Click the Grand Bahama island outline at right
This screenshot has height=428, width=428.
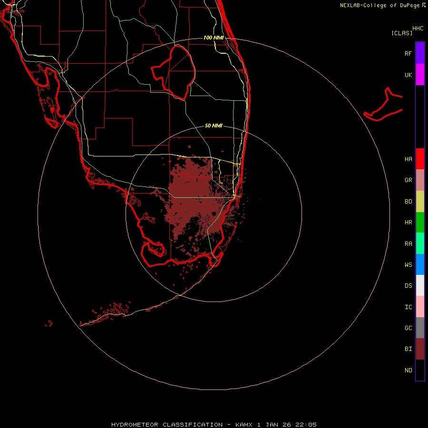[x=383, y=104]
